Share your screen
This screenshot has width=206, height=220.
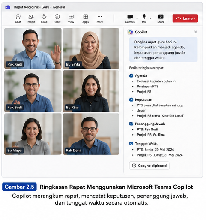coord(161,19)
